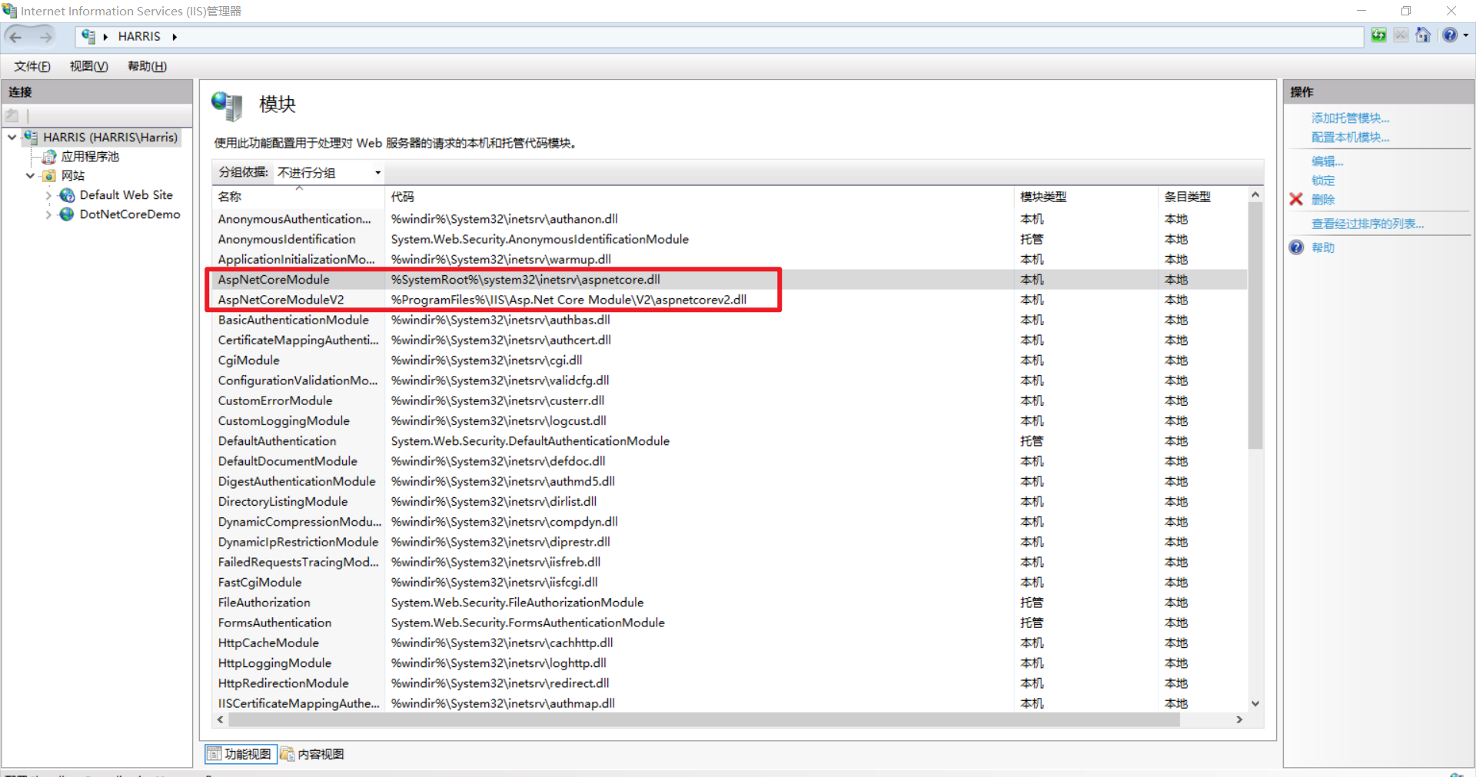The height and width of the screenshot is (777, 1476).
Task: Click the vertical scrollbar thumb in module list
Action: click(1255, 325)
